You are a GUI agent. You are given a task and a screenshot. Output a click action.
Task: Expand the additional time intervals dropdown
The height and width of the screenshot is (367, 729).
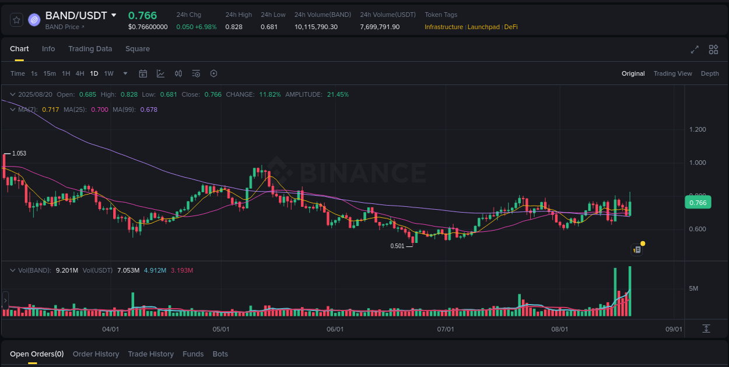tap(125, 73)
